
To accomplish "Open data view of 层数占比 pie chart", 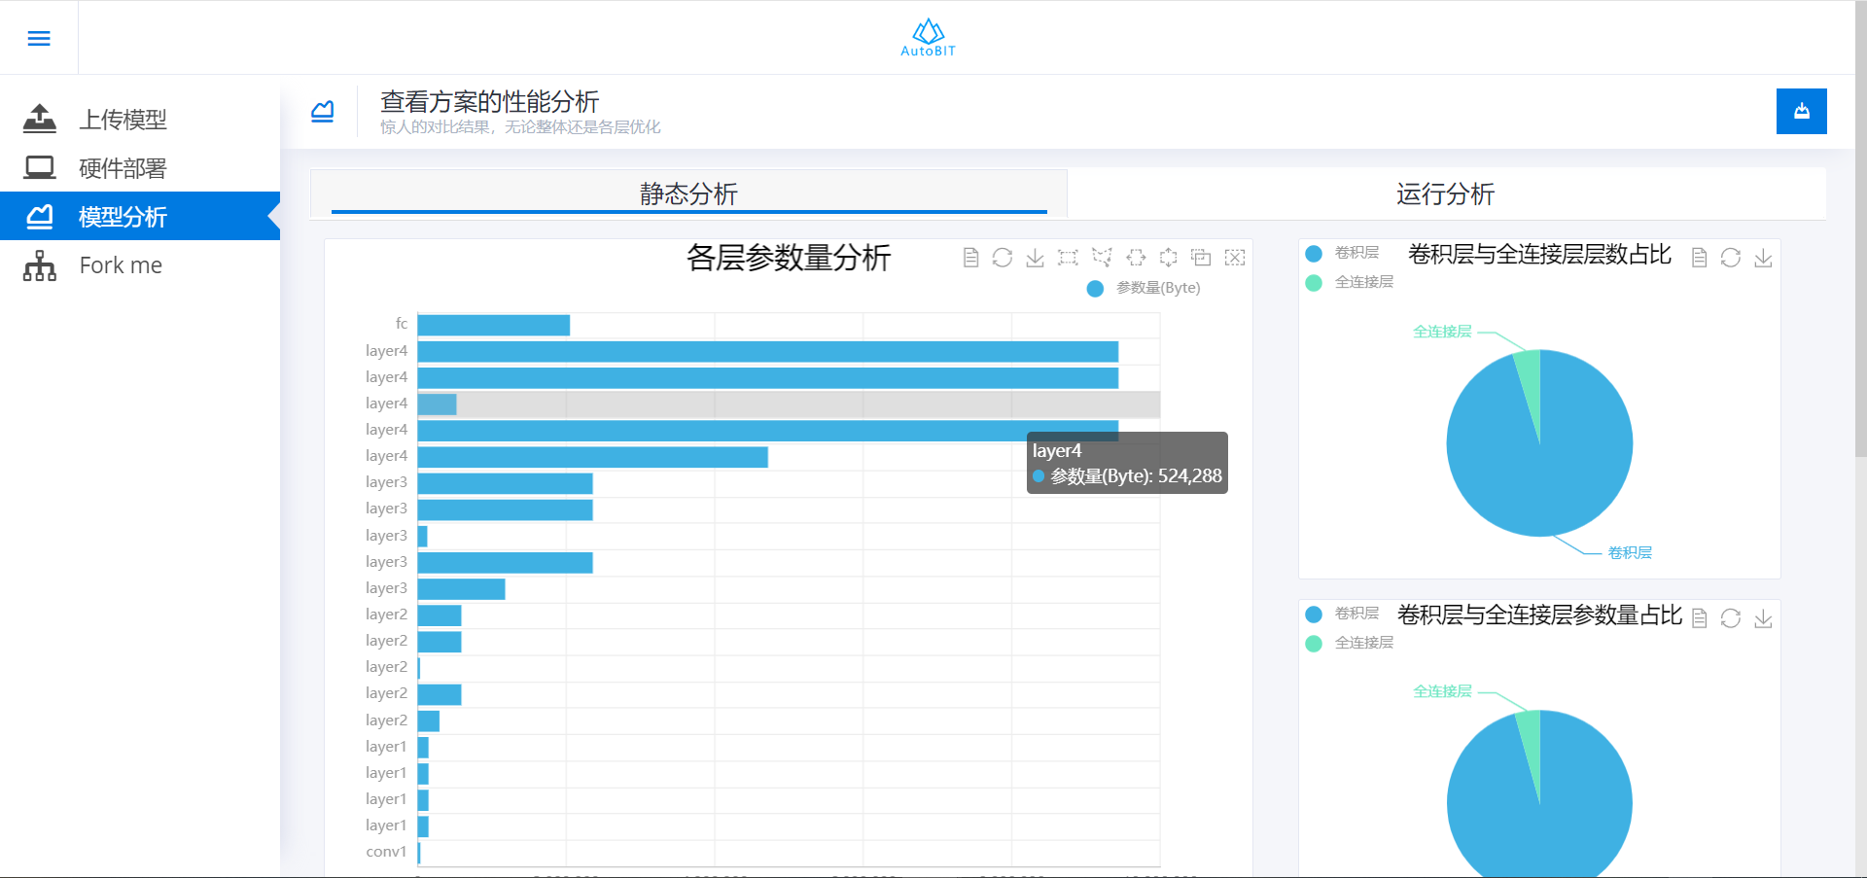I will (x=1699, y=258).
